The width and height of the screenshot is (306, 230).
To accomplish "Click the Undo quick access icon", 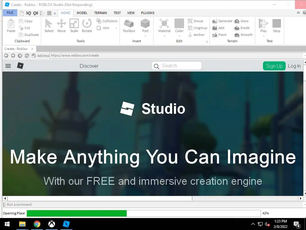I will 28,13.
